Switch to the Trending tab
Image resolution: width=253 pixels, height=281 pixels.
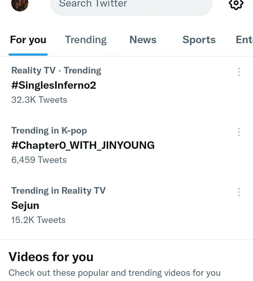86,40
